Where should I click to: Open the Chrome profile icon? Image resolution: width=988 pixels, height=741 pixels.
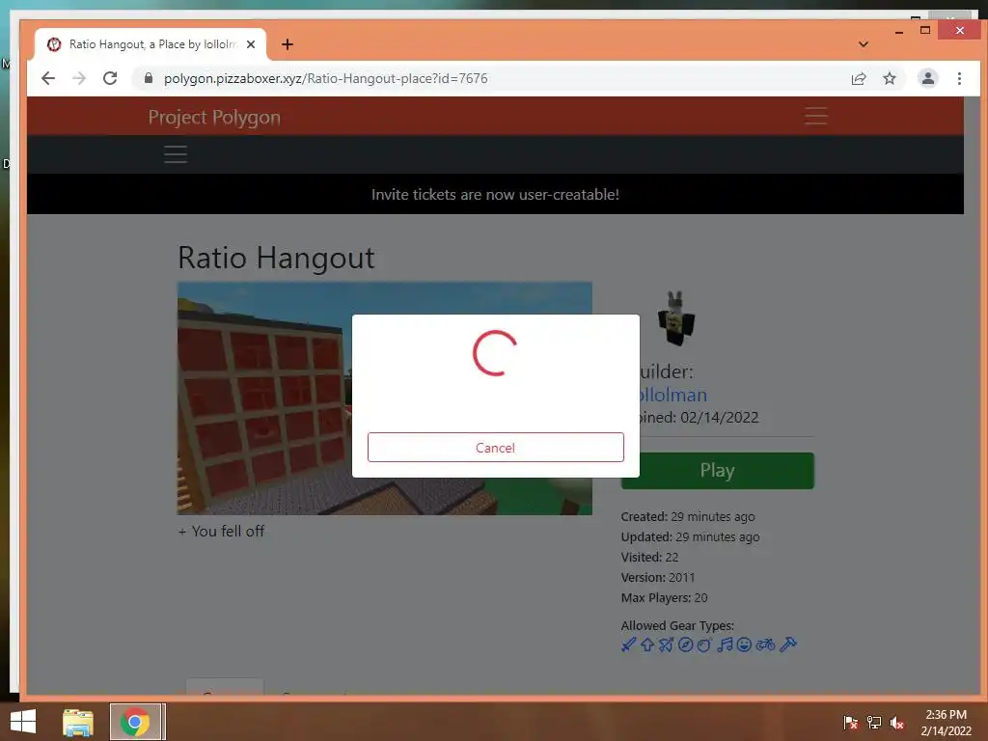pos(927,78)
